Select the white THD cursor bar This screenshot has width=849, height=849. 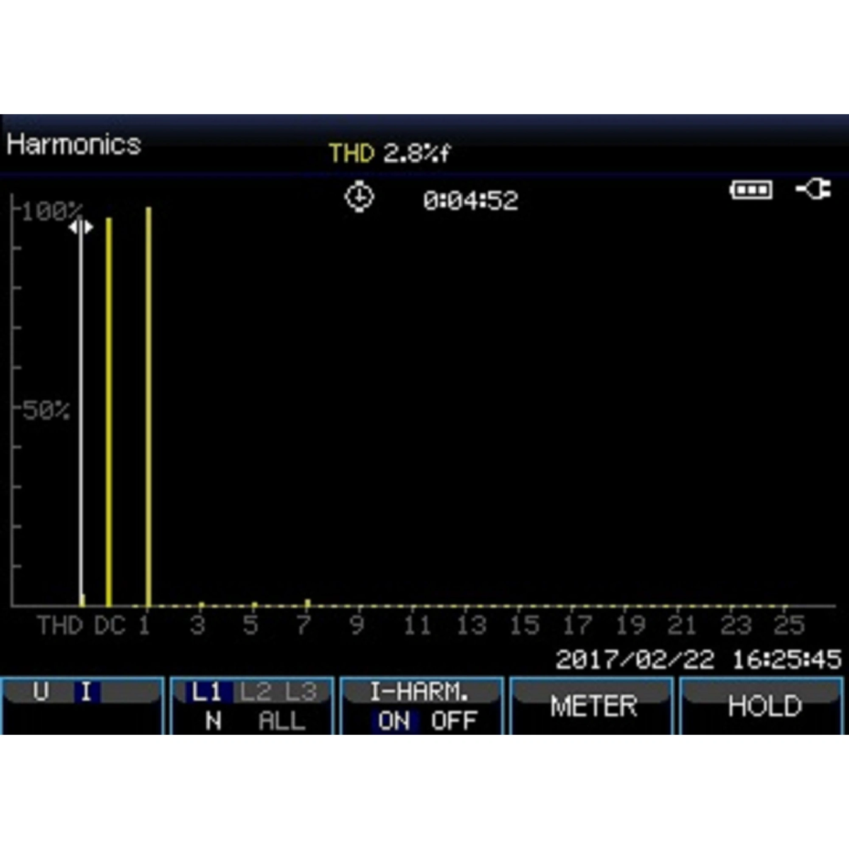click(81, 413)
